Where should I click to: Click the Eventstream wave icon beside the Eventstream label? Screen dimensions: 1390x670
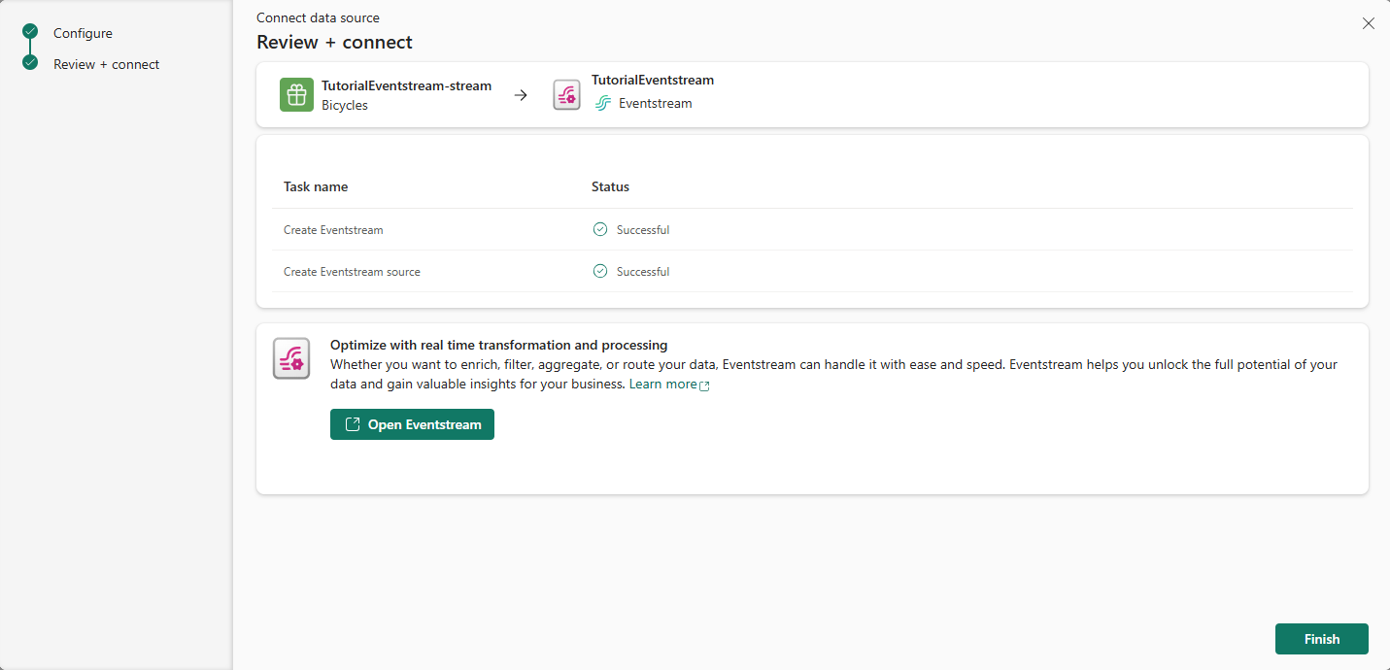(x=603, y=103)
